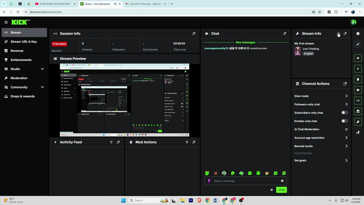The width and height of the screenshot is (364, 205).
Task: Pop out the Chat panel
Action: 284,34
